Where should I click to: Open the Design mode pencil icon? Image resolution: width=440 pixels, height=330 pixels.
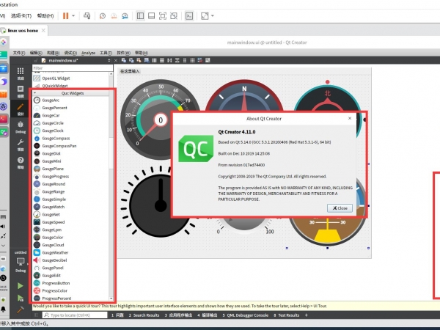pos(20,107)
